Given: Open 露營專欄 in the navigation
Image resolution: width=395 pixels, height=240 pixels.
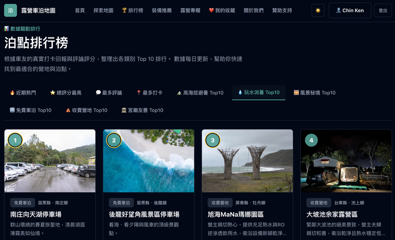Looking at the screenshot, I should (x=190, y=10).
